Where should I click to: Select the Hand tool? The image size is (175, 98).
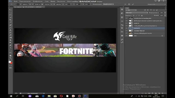point(10,56)
